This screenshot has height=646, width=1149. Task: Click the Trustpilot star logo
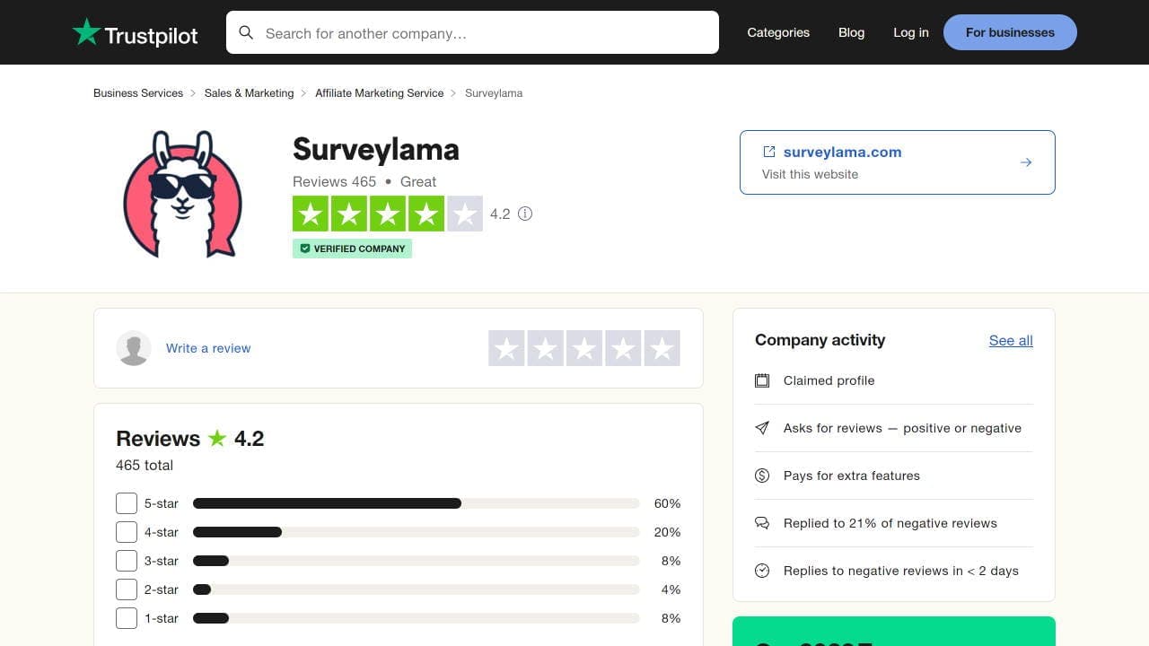click(86, 32)
